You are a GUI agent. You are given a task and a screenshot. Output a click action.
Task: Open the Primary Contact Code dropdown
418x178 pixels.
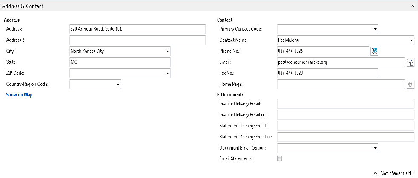tap(375, 29)
